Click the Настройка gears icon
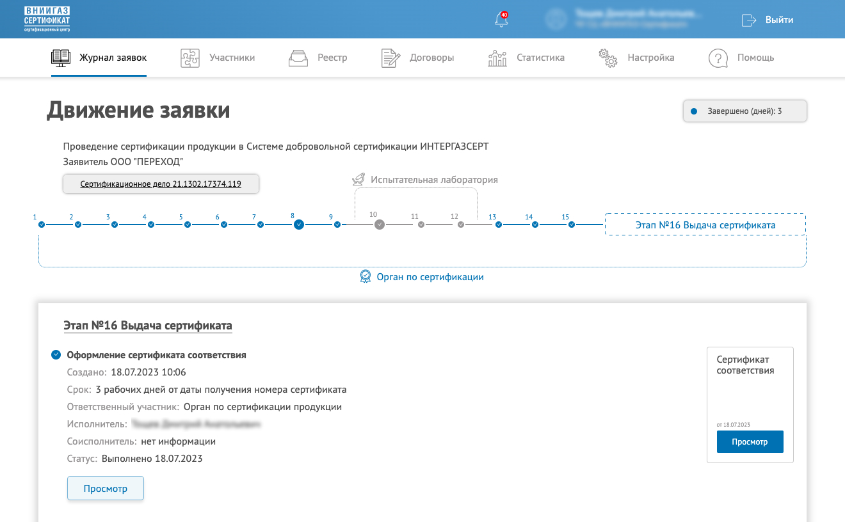Screen dimensions: 845x522 click(608, 58)
